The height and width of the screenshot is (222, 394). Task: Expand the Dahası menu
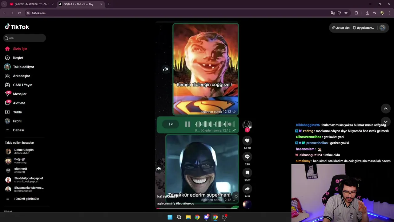click(18, 130)
